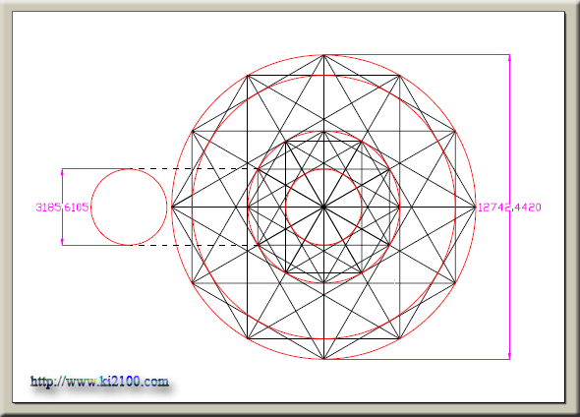
Task: Click the top-right corner of the large square
Action: [x=399, y=76]
